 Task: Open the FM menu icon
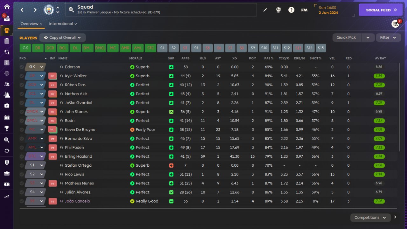pos(304,10)
